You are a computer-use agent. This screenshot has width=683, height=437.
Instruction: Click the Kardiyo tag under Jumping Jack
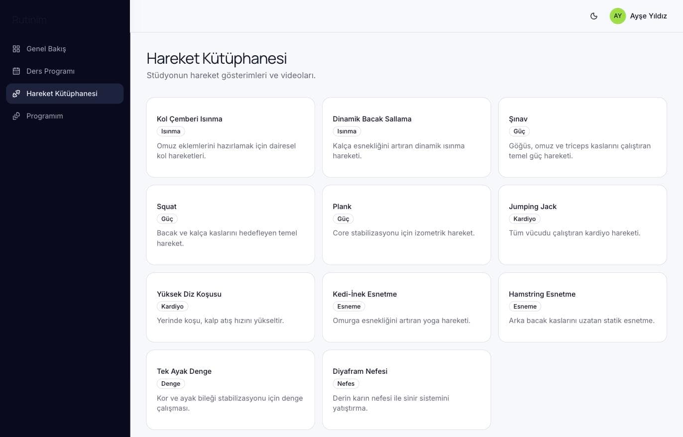point(524,219)
